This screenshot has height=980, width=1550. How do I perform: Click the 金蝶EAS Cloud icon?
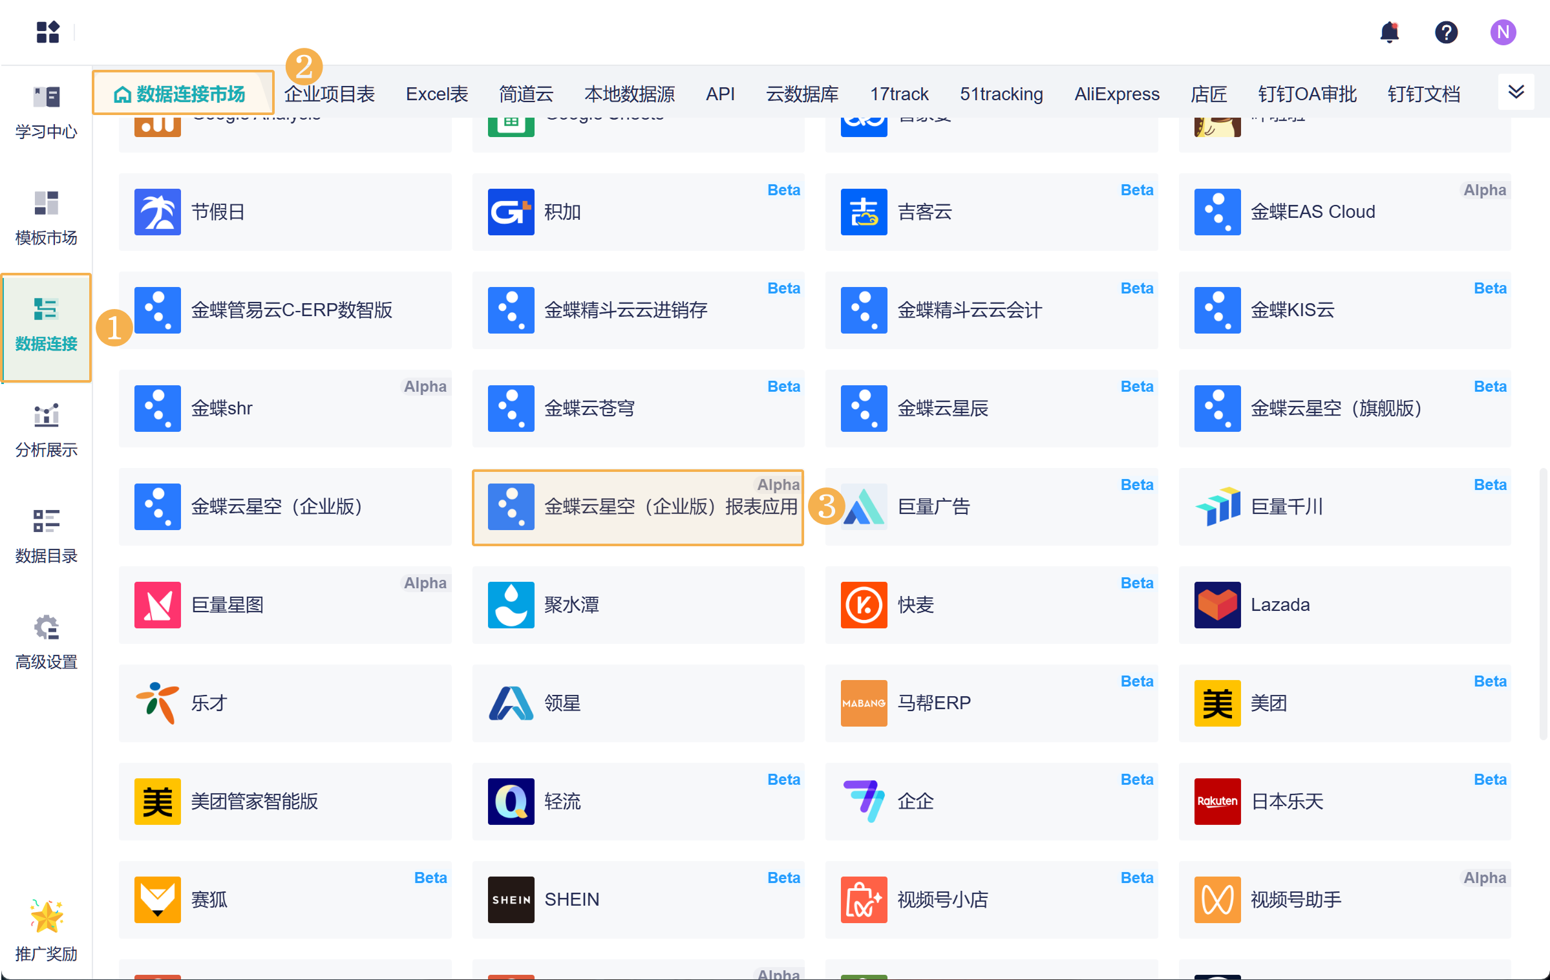click(1218, 212)
